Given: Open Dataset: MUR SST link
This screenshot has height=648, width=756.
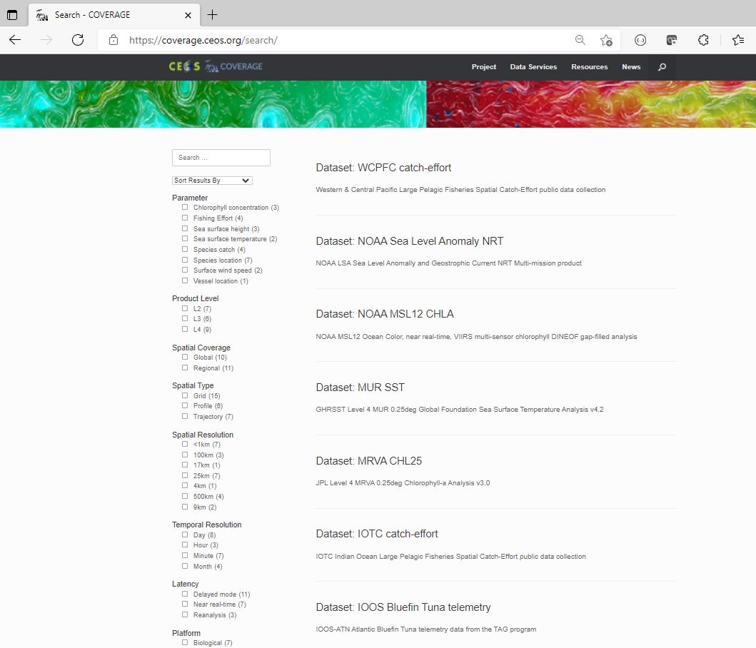Looking at the screenshot, I should tap(361, 388).
